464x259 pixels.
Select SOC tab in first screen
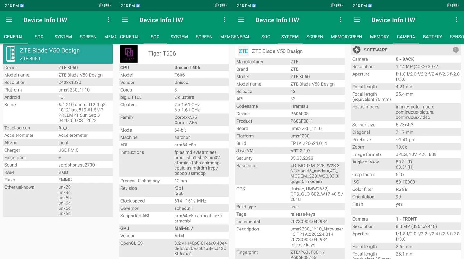click(x=39, y=37)
